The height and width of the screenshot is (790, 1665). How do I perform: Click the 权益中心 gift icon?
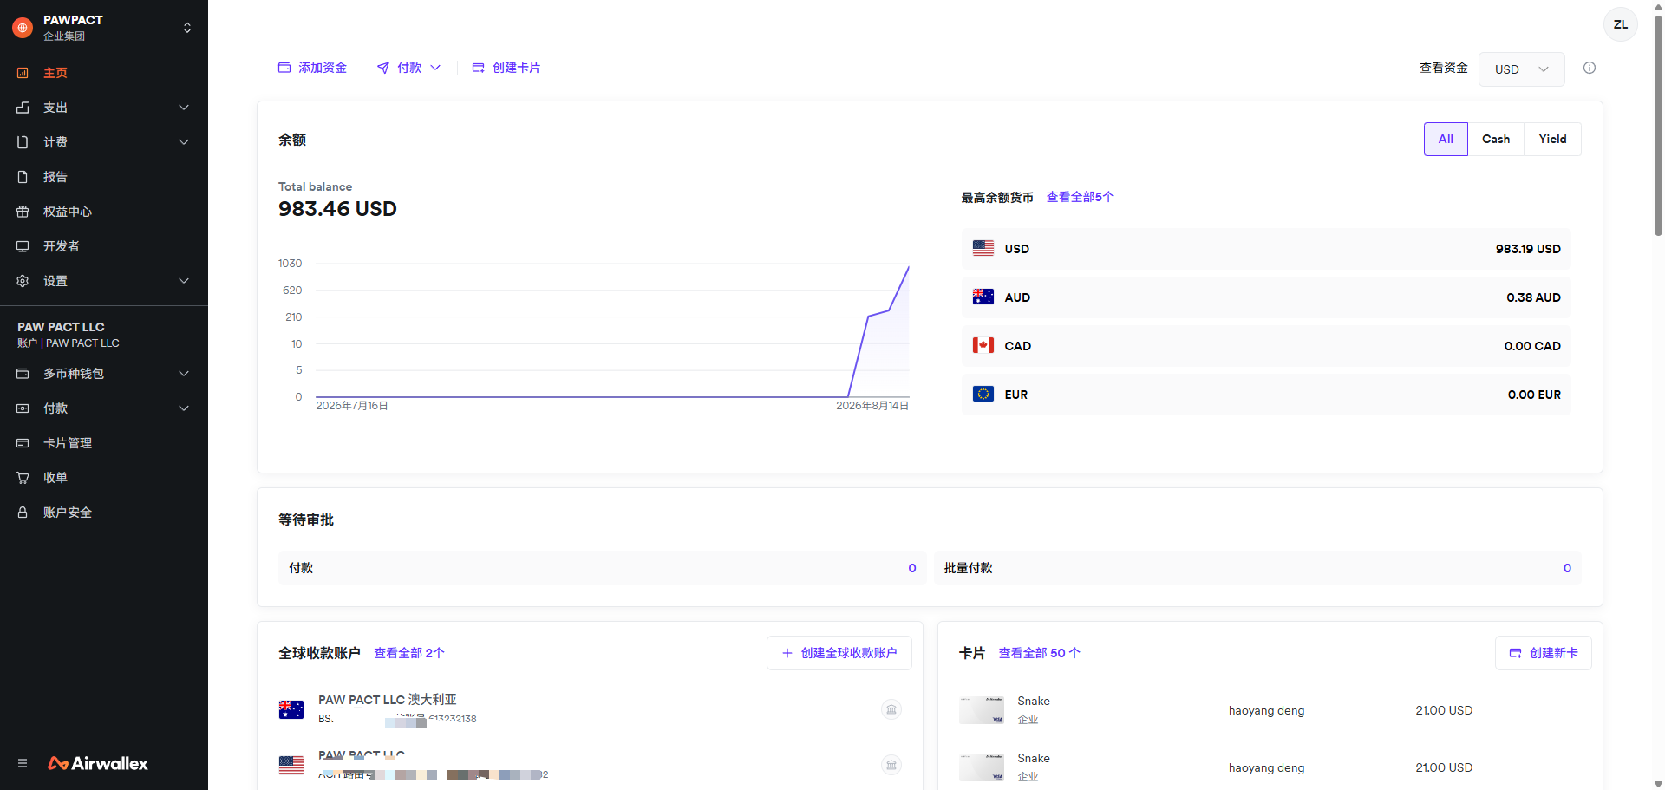(23, 212)
